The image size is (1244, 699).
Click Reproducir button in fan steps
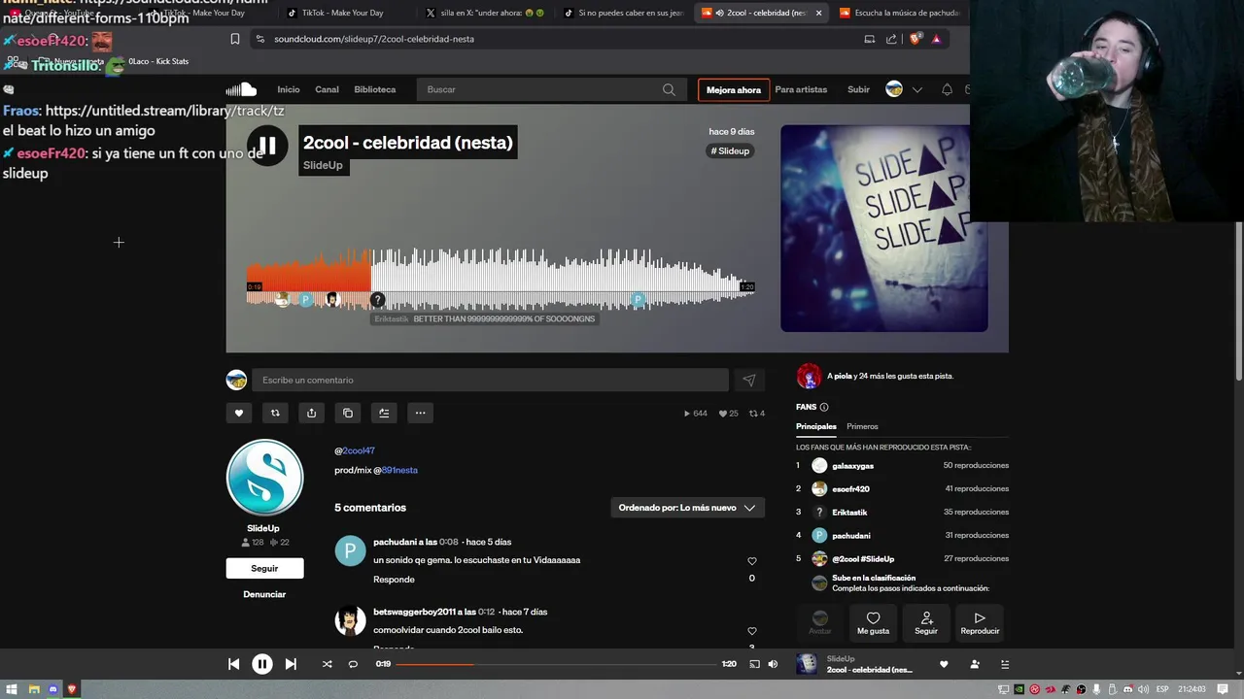[980, 623]
